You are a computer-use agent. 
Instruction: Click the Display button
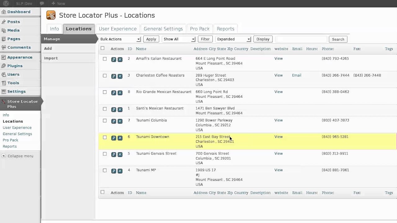(263, 39)
